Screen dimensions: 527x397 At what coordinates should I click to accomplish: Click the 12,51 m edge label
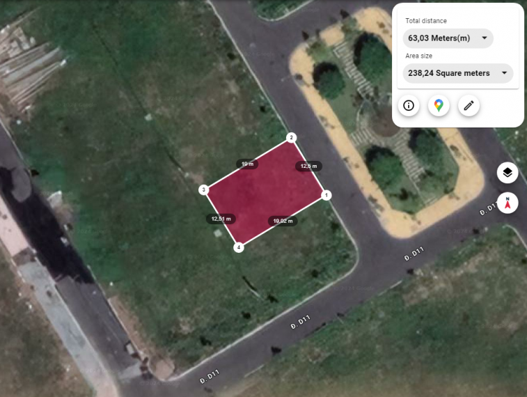tap(221, 219)
